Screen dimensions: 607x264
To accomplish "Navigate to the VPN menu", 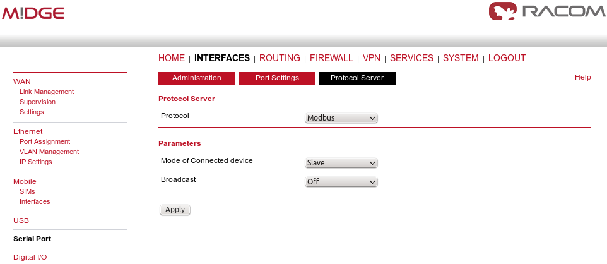I will pyautogui.click(x=372, y=58).
